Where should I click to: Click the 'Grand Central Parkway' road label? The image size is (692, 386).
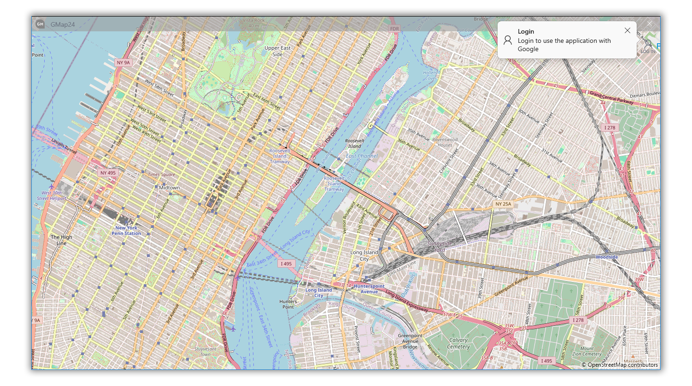tap(611, 97)
